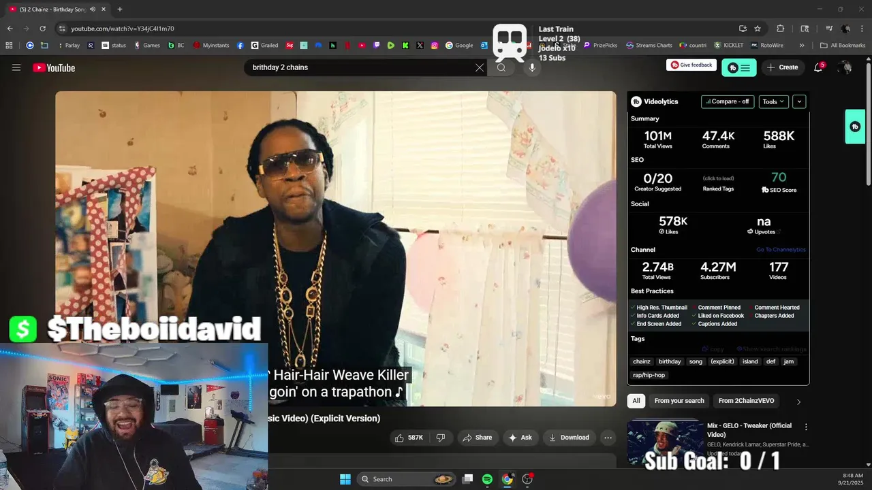Open the RotoWire bookmark

(x=766, y=45)
